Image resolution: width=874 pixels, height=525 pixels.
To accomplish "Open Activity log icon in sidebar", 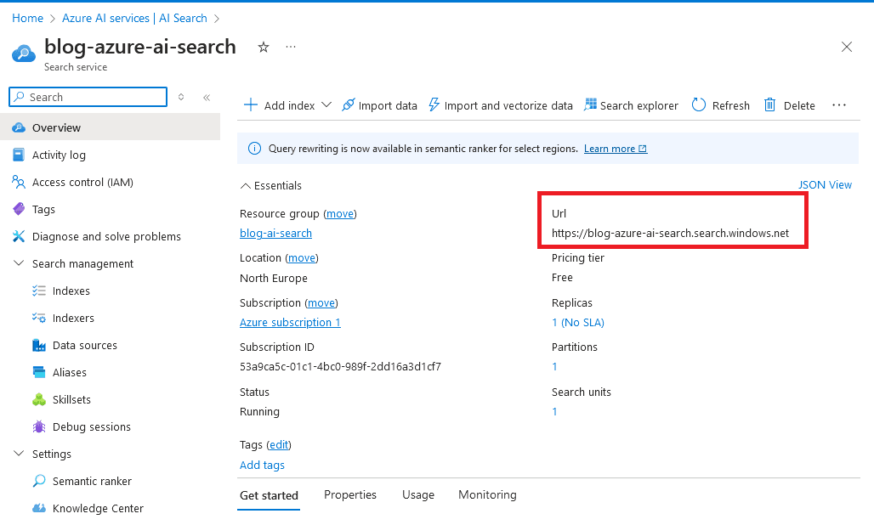I will point(19,155).
